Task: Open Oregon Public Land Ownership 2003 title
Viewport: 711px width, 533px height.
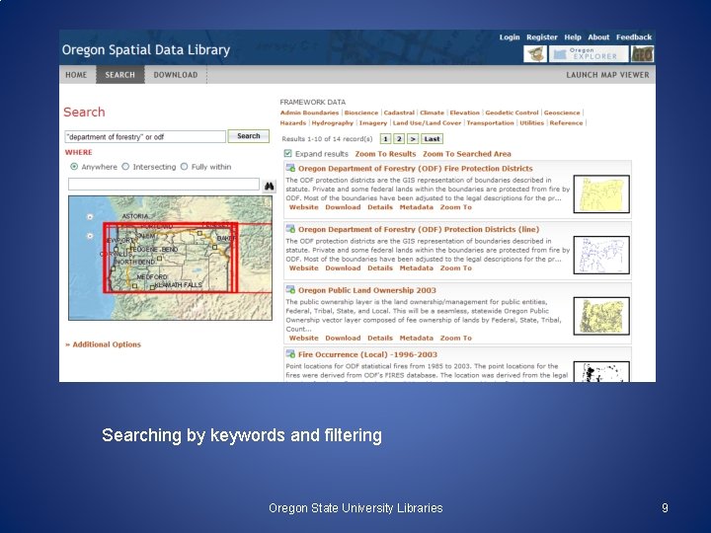Action: pos(366,290)
